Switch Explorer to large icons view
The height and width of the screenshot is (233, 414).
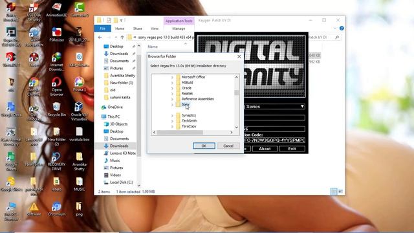341,192
